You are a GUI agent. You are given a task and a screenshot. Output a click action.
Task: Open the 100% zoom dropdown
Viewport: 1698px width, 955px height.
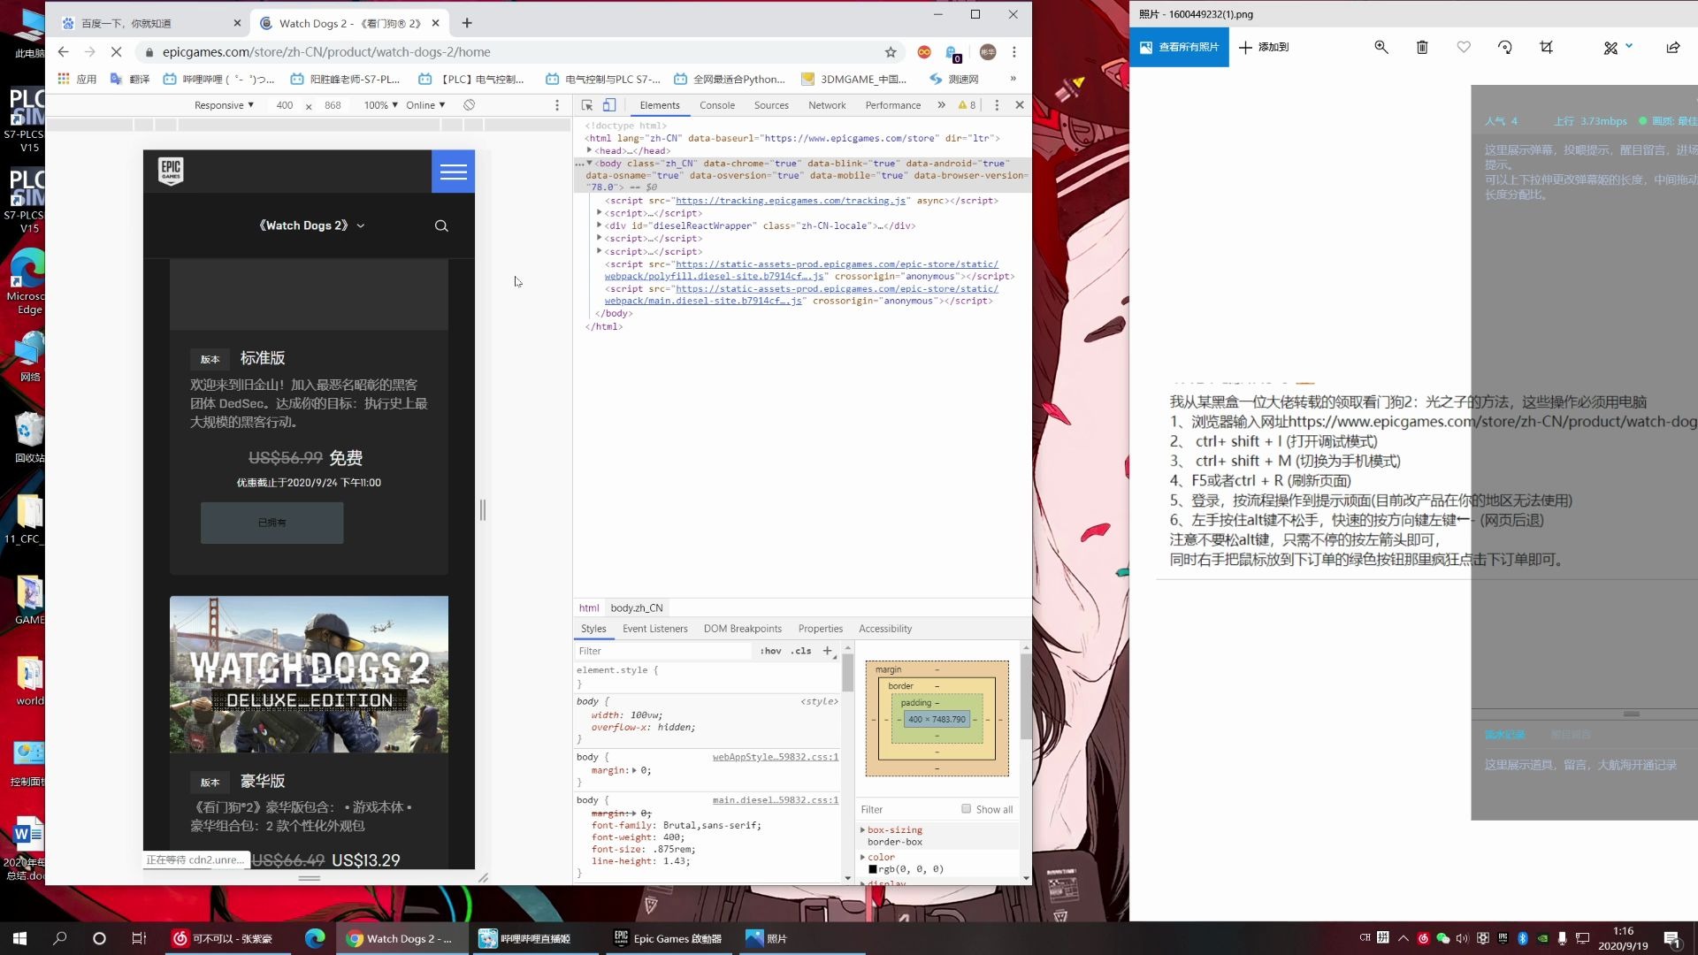(x=380, y=105)
